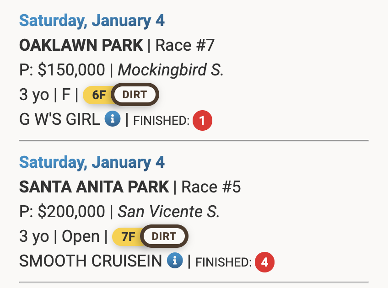Click the $150,000 purse text
Image resolution: width=388 pixels, height=288 pixels.
(71, 70)
